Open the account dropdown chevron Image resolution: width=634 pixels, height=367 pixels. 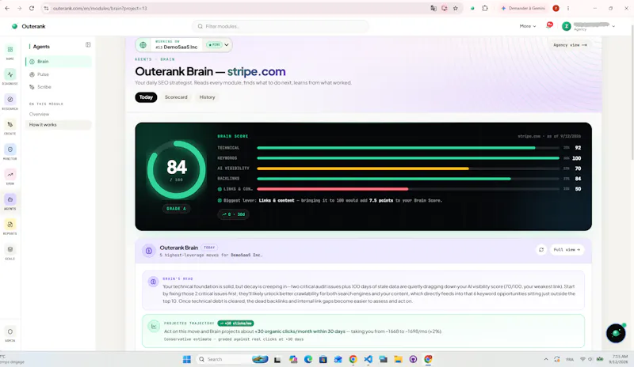coord(613,26)
